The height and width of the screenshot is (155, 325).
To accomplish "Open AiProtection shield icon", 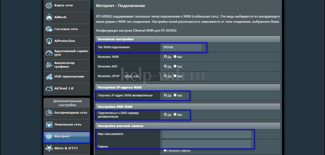I will coord(49,41).
